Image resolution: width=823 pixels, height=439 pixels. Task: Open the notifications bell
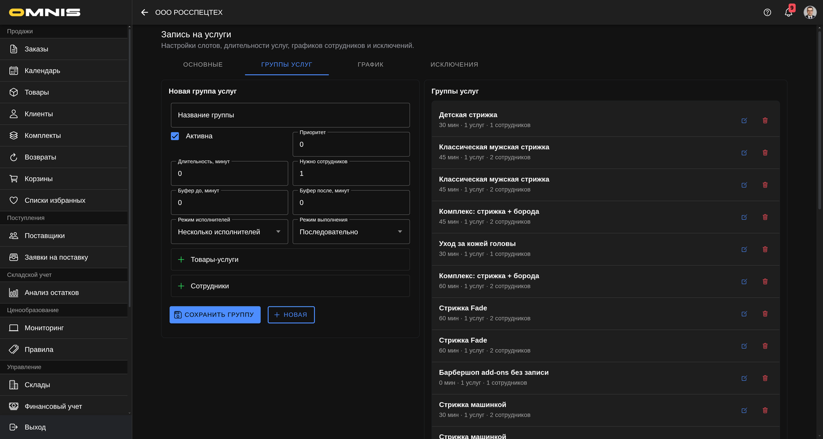[x=789, y=12]
